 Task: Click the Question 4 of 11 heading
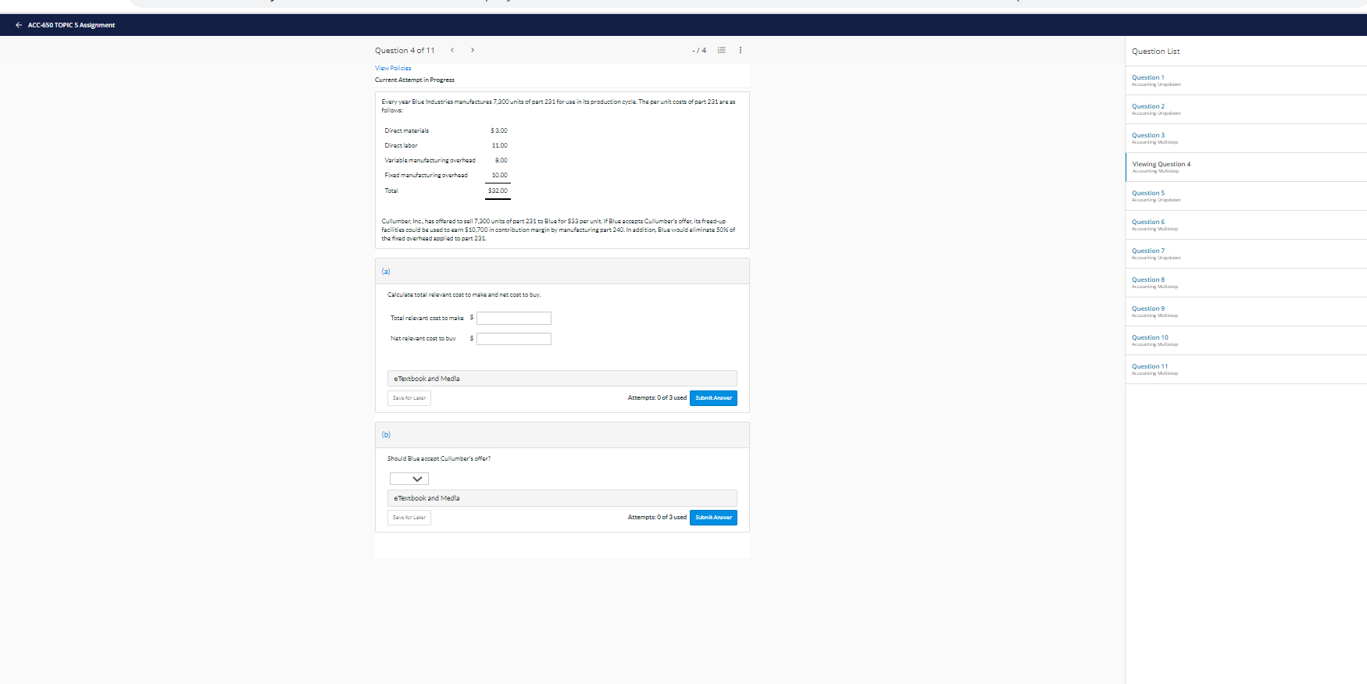click(x=405, y=50)
